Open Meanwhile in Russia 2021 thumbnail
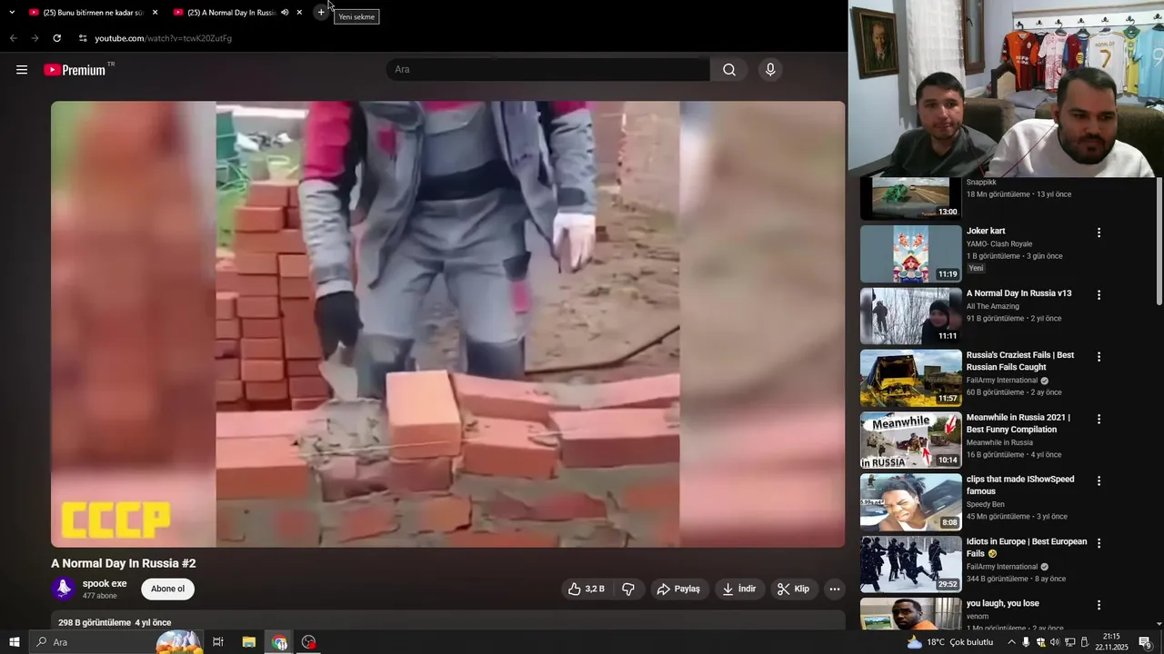Screen dimensions: 1164x654 tap(910, 440)
